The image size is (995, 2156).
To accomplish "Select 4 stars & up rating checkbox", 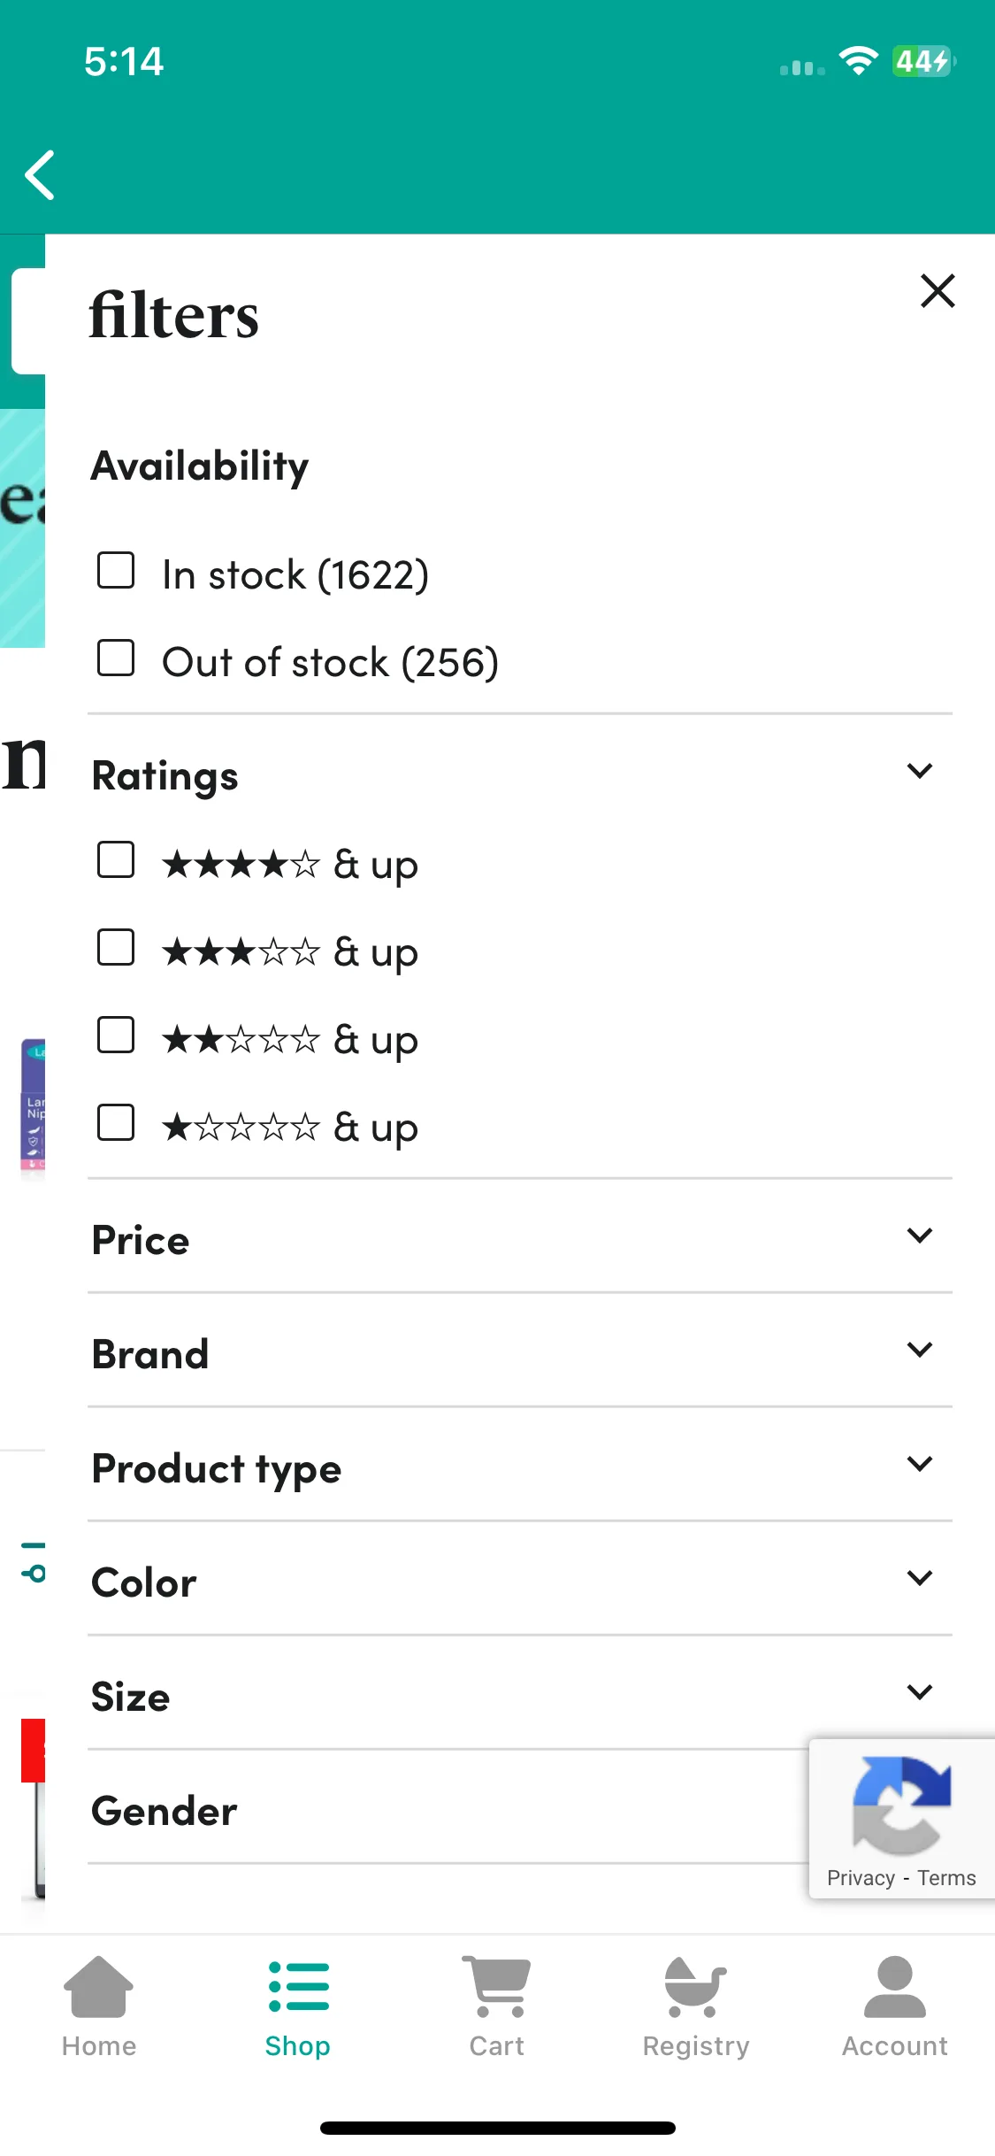I will [116, 860].
